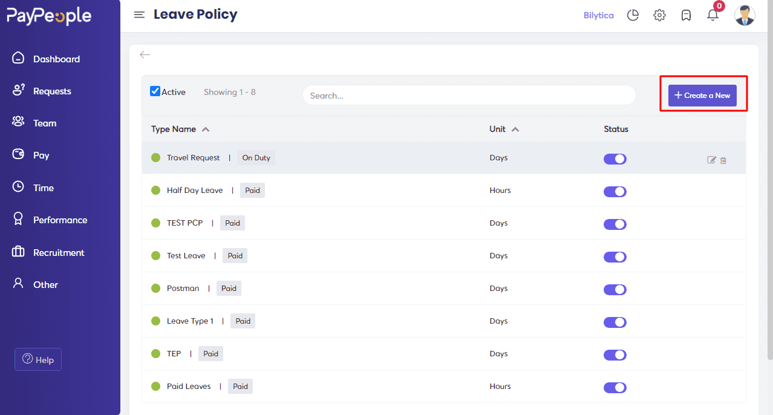Image resolution: width=773 pixels, height=415 pixels.
Task: Turn off the TEP status toggle
Action: [x=615, y=355]
